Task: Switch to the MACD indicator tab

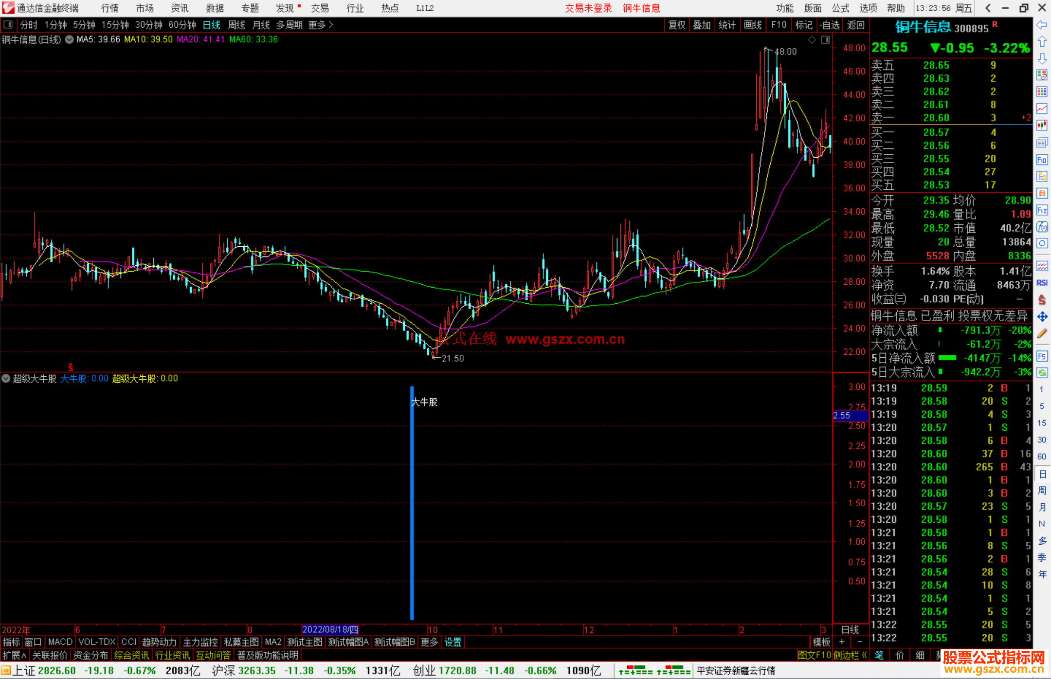Action: (x=60, y=642)
